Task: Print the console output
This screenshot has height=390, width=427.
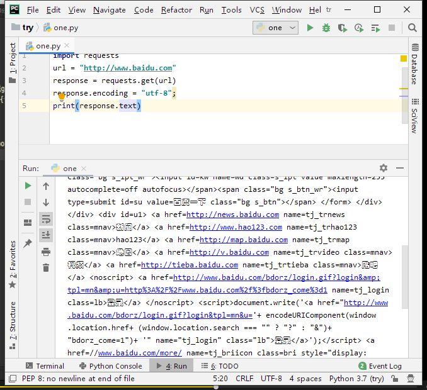Action: coord(46,252)
